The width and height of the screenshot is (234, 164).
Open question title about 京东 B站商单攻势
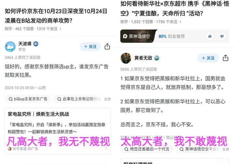pos(56,16)
